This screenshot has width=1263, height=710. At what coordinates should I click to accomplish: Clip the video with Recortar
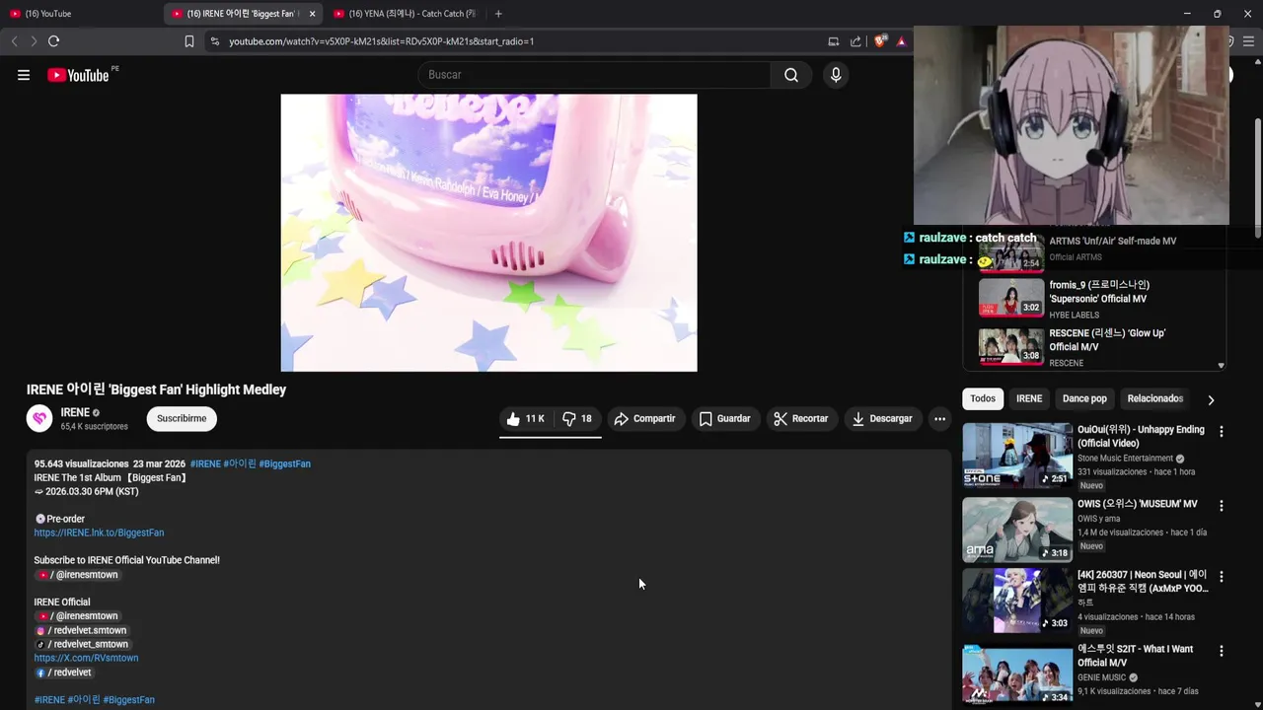[x=800, y=419]
